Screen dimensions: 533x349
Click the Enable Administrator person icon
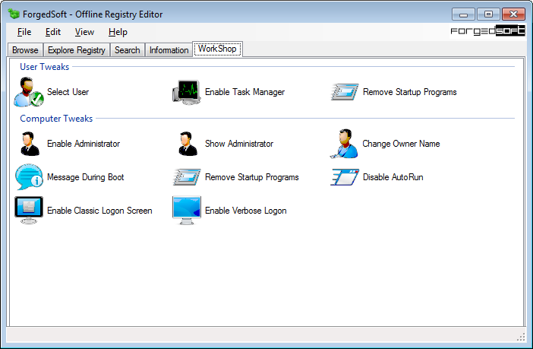30,144
